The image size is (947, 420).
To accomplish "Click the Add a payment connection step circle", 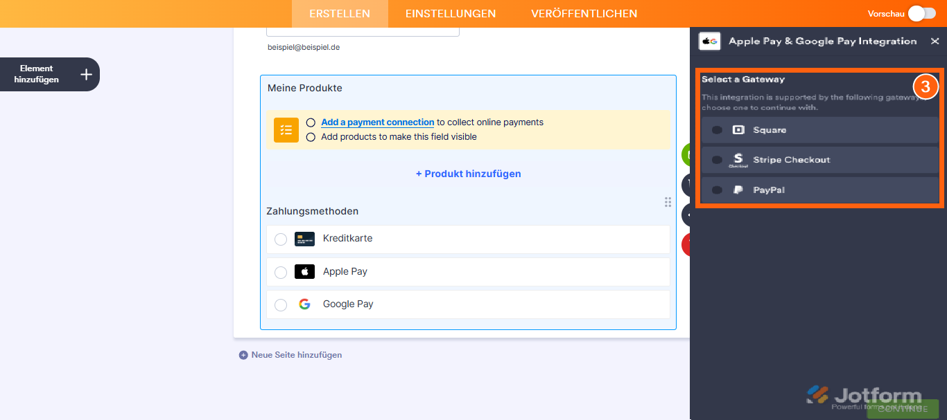I will (x=311, y=122).
